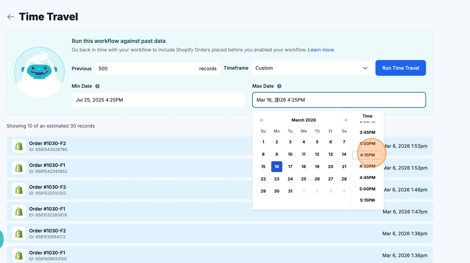Go to previous month in calendar
The image size is (470, 263).
pyautogui.click(x=262, y=120)
